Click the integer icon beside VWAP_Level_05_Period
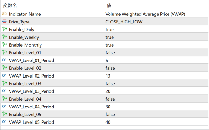 click(x=4, y=122)
